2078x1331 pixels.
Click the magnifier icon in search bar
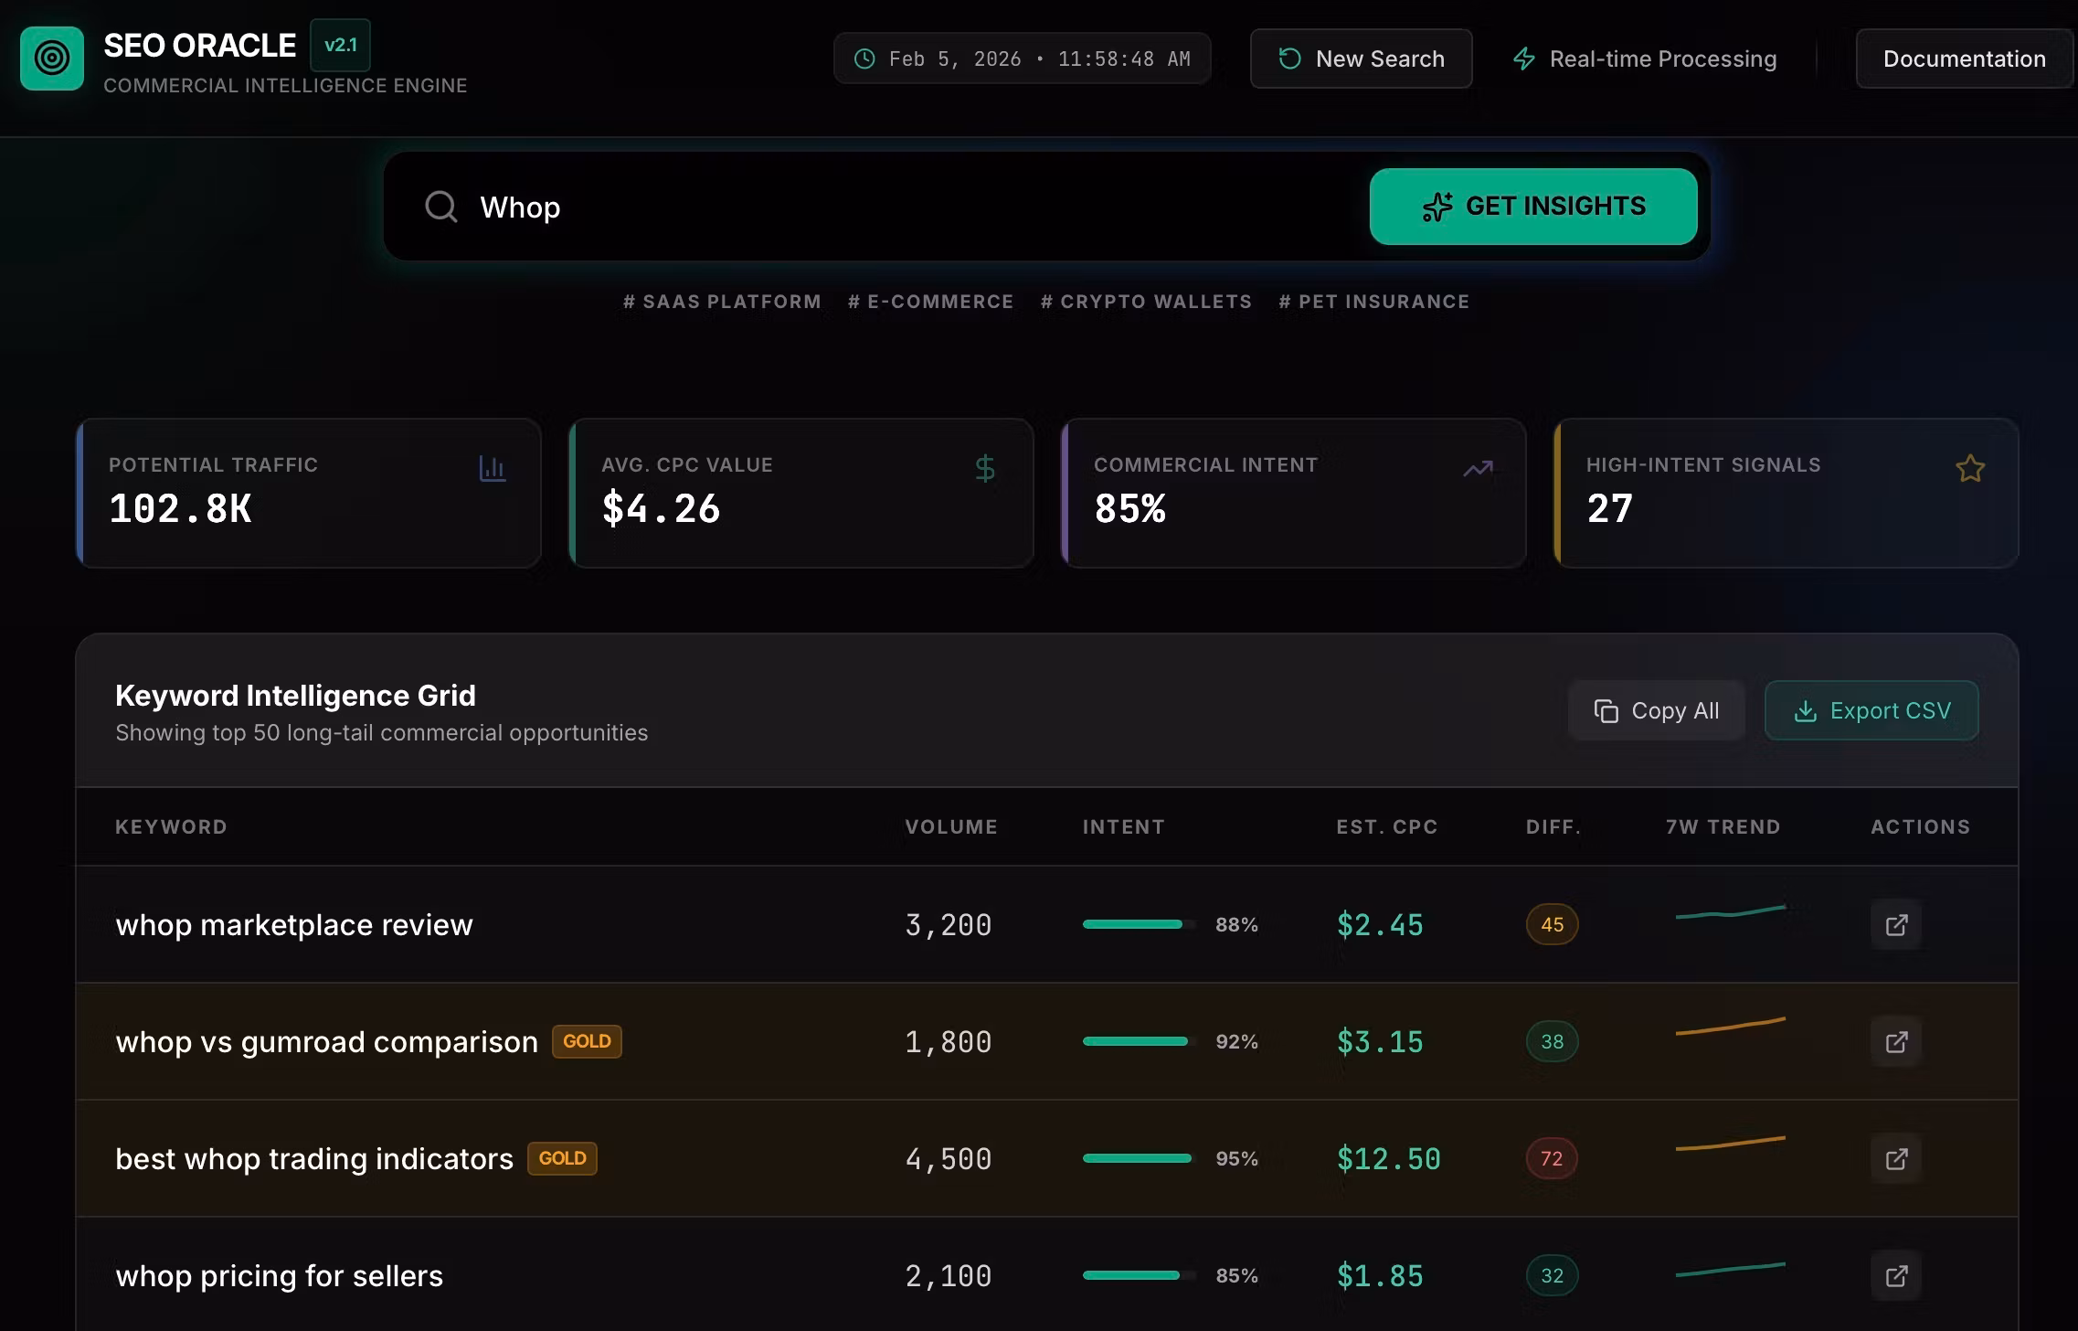(x=441, y=207)
